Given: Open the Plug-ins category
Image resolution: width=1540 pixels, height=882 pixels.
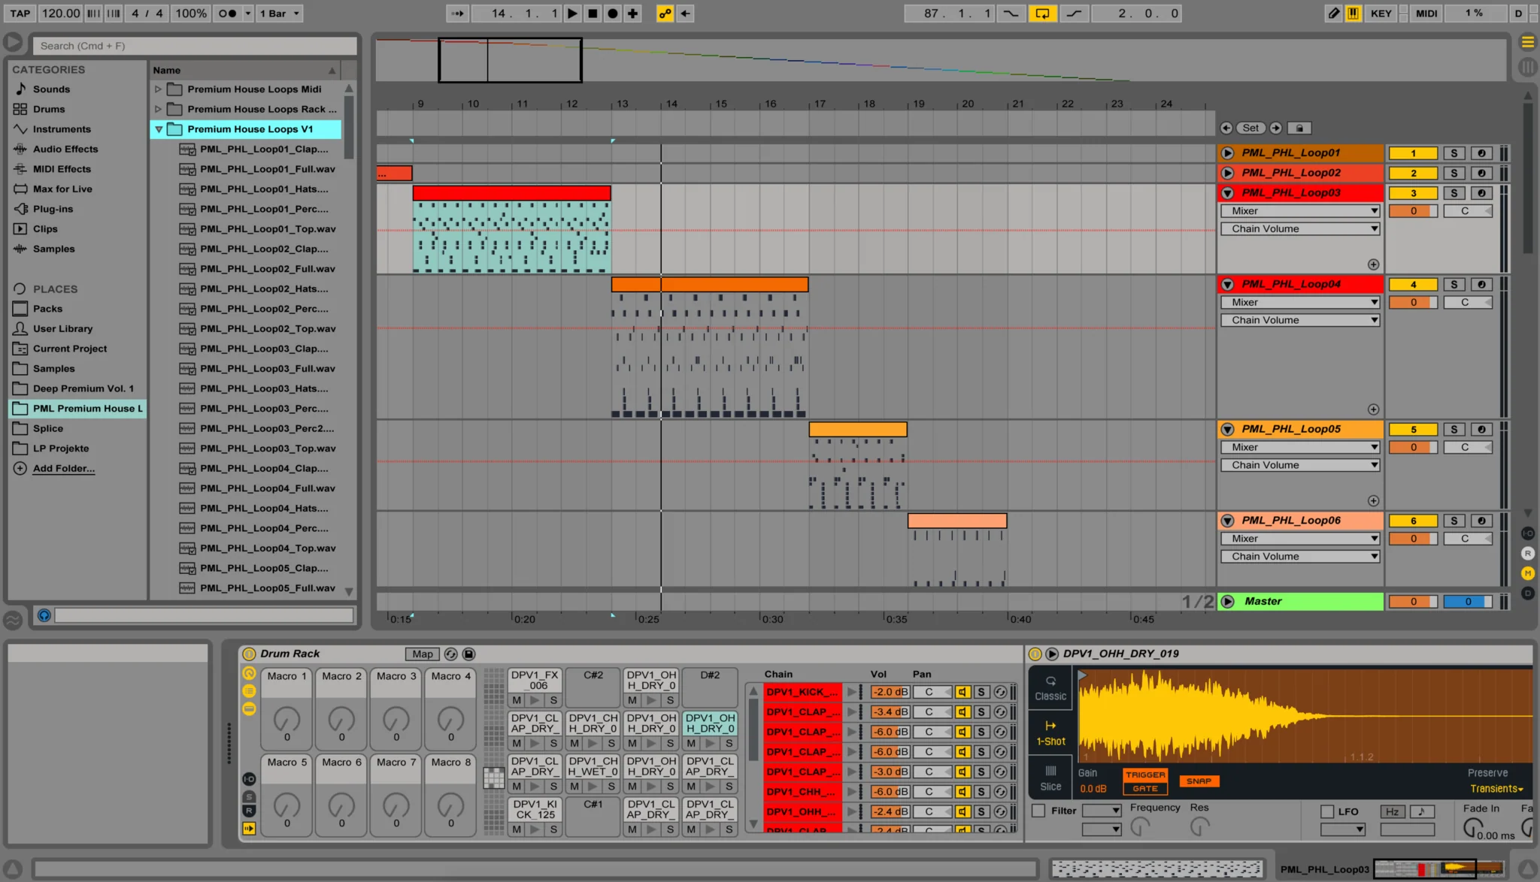Looking at the screenshot, I should coord(53,209).
